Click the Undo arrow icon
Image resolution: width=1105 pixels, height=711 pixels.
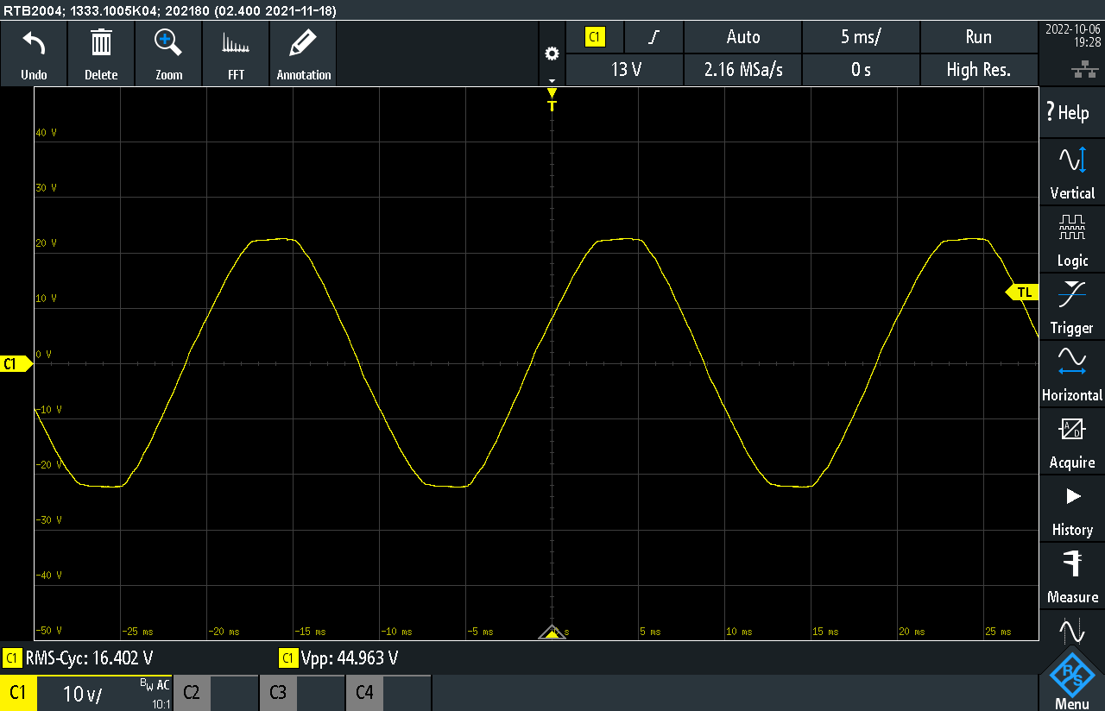tap(34, 42)
